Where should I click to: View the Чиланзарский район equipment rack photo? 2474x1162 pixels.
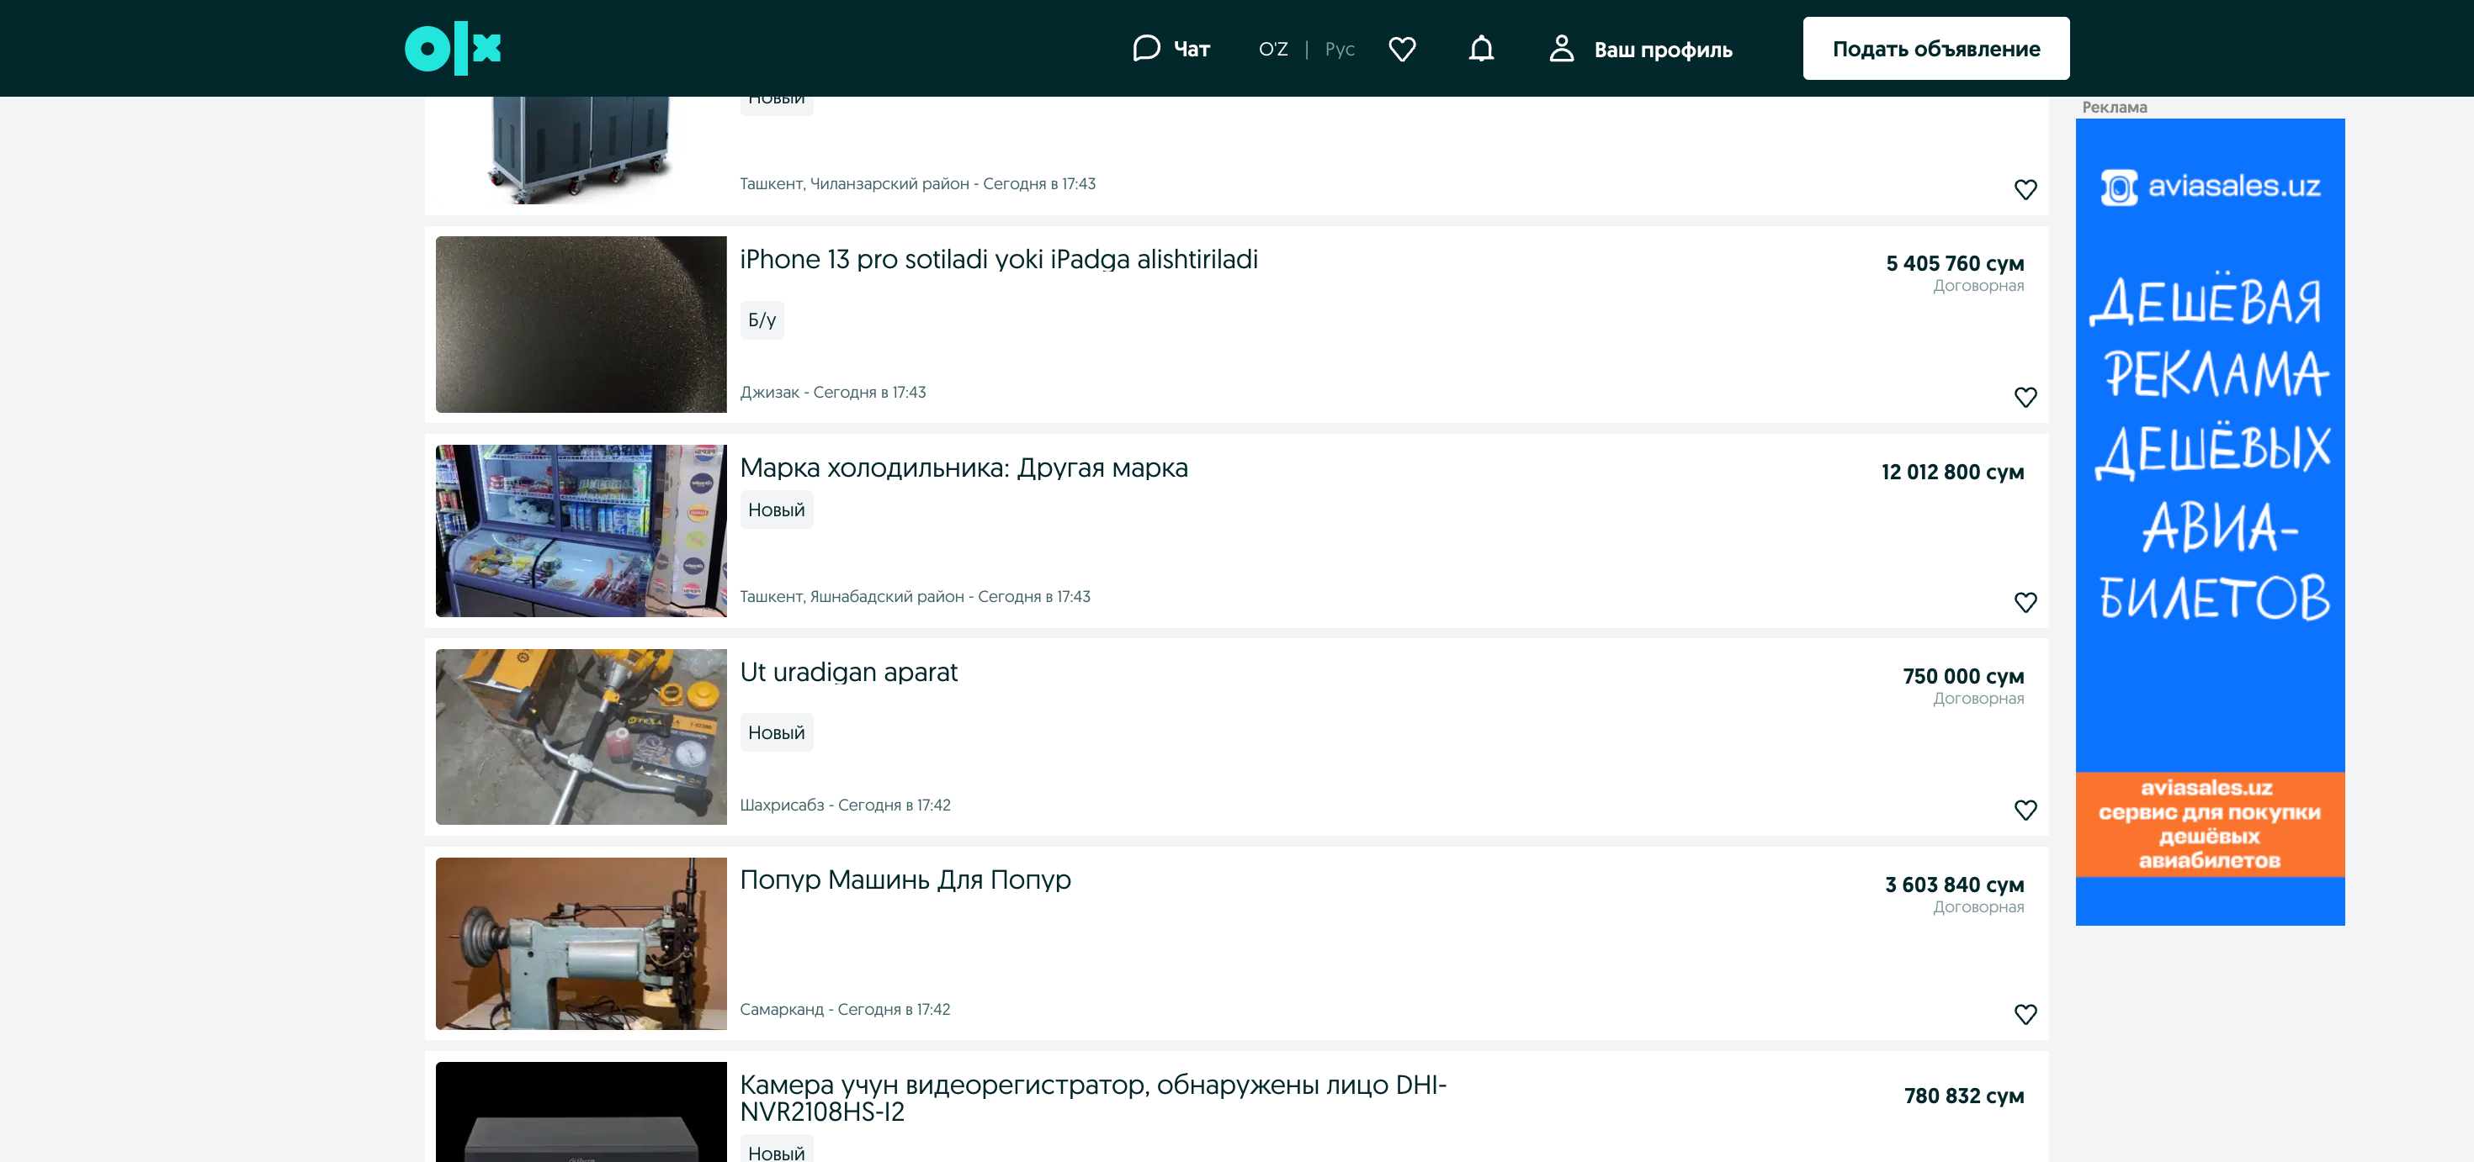click(x=581, y=150)
